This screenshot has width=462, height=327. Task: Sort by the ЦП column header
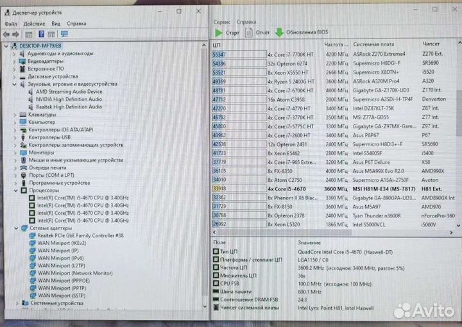pyautogui.click(x=217, y=45)
